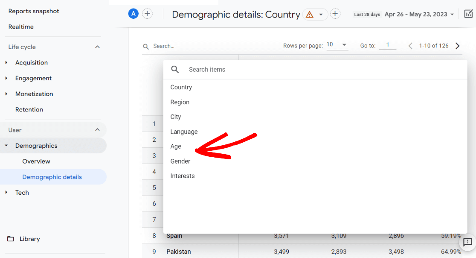
Task: Click the user avatar A icon
Action: tap(133, 13)
